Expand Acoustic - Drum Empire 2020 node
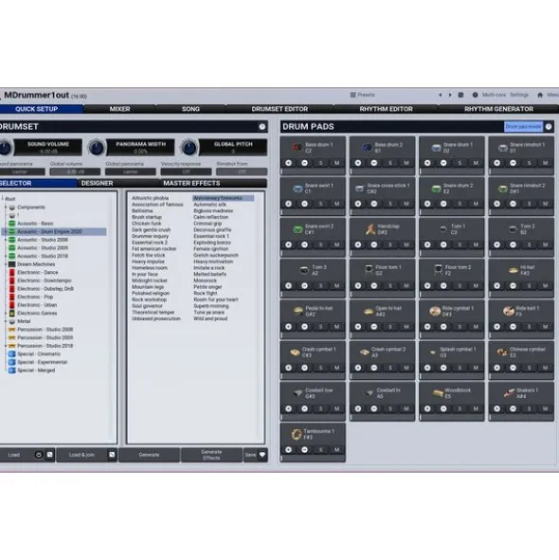Screen dimensions: 559x560 coord(6,231)
